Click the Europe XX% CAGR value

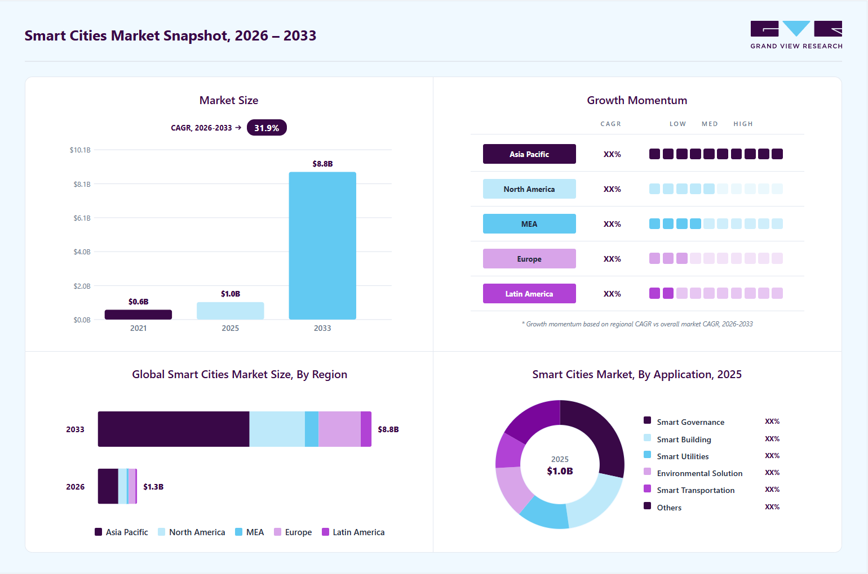click(612, 259)
